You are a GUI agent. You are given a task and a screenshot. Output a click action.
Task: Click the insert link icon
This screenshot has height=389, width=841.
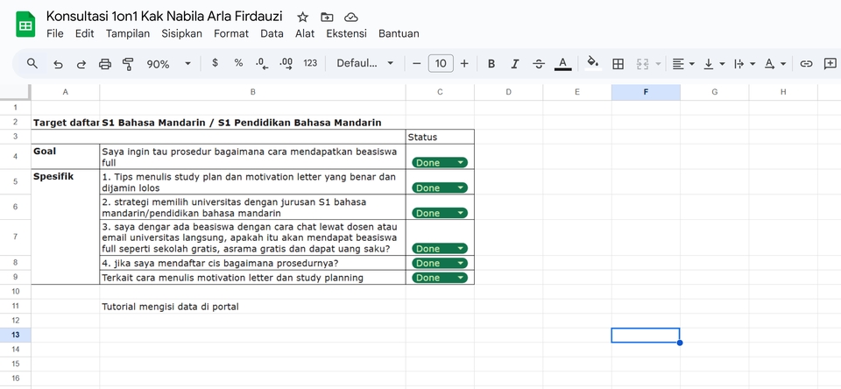[806, 64]
